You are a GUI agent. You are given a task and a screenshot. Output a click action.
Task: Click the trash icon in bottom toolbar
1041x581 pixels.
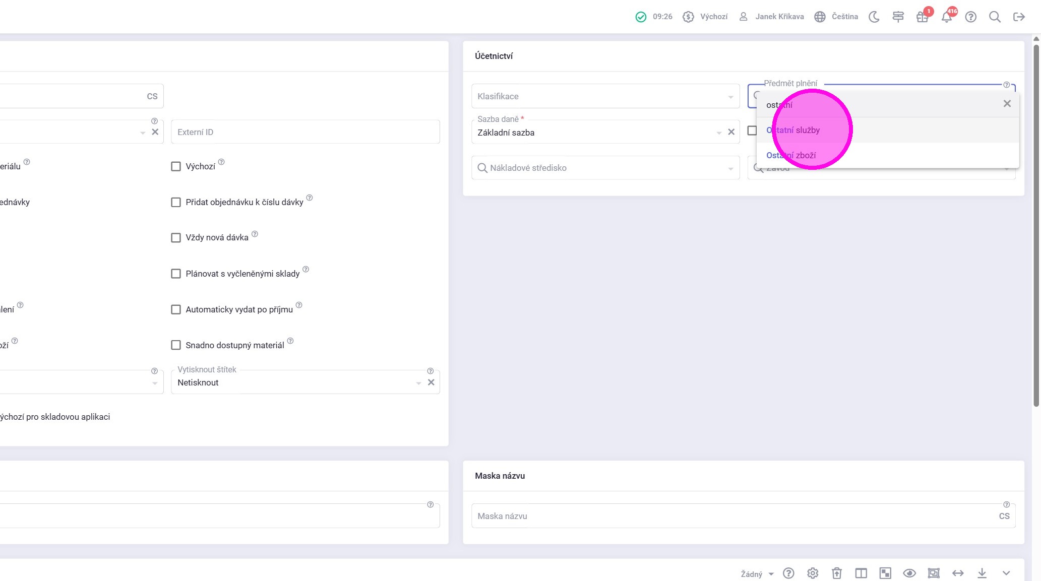coord(837,573)
